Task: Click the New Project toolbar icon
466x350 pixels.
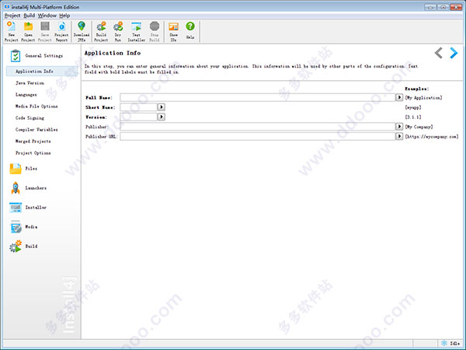Action: tap(12, 31)
